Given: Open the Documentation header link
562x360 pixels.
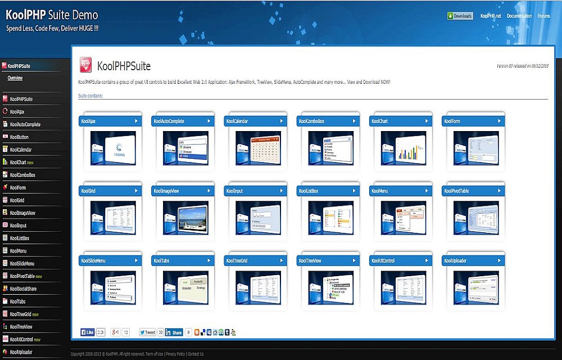Looking at the screenshot, I should (519, 16).
